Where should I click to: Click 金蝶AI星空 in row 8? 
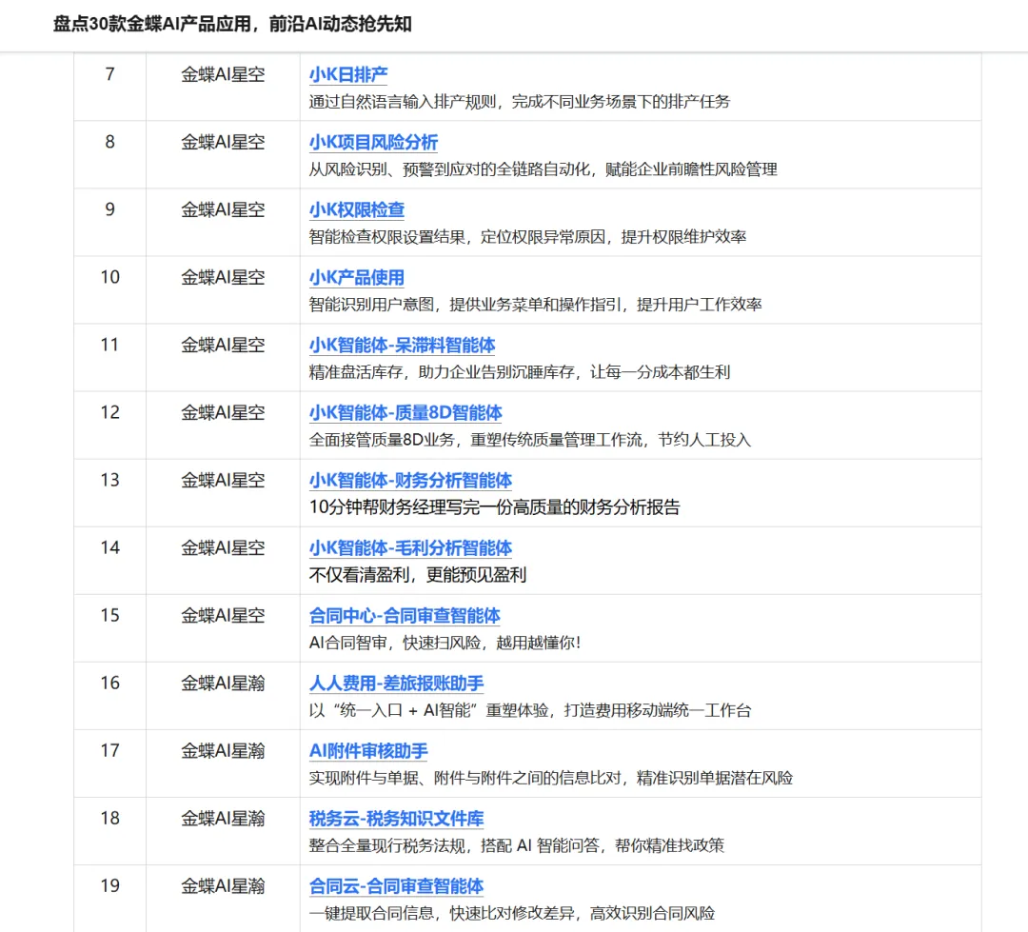point(223,143)
